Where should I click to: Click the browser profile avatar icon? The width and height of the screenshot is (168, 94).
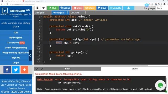[165, 4]
